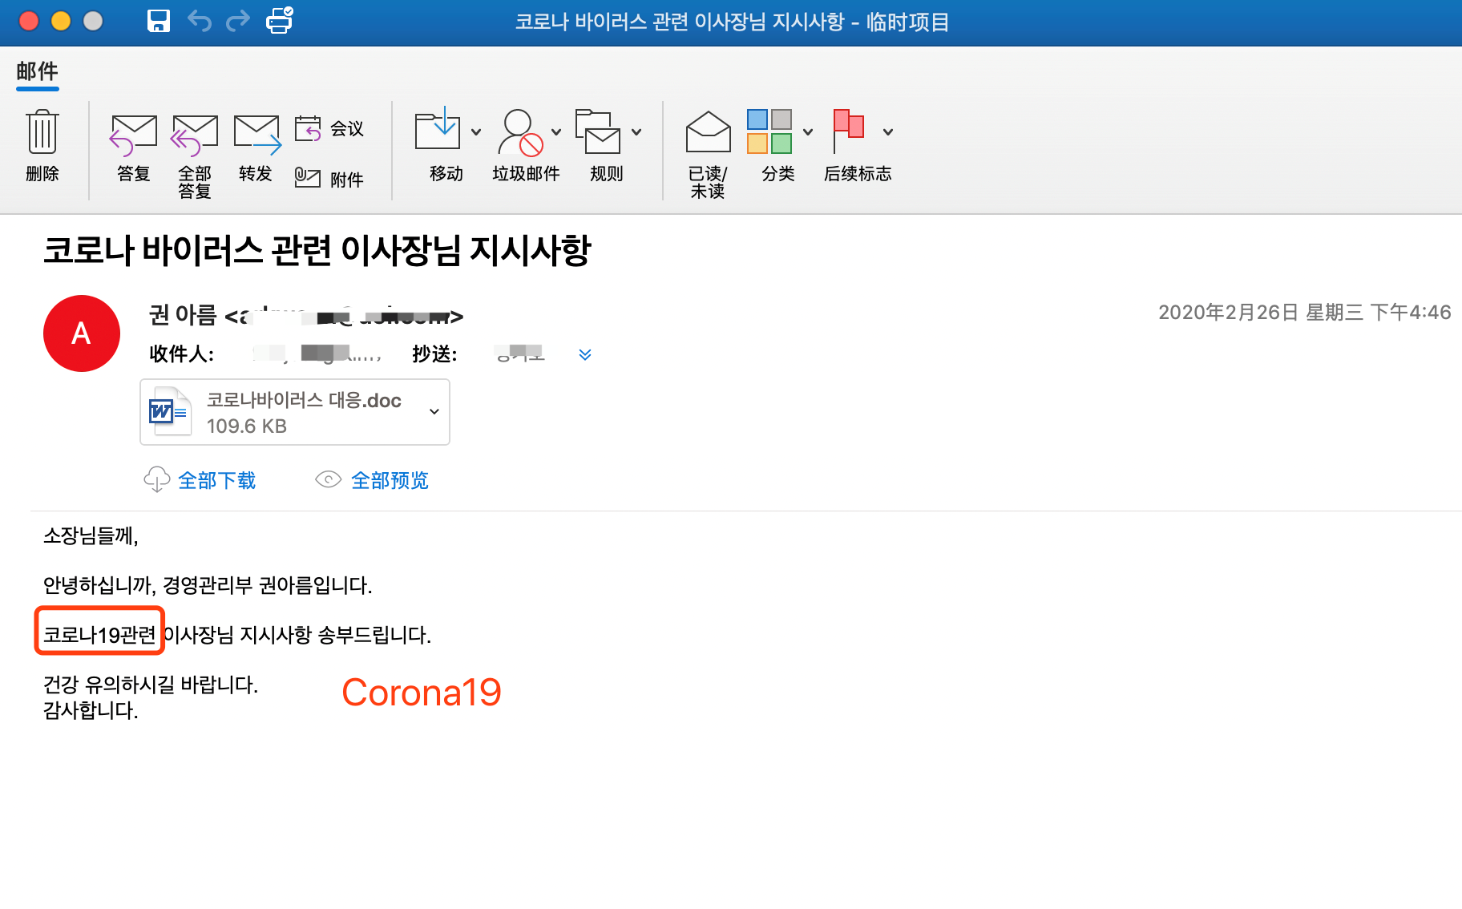Toggle read/unread (已读/未读) status
1462x909 pixels.
point(708,154)
